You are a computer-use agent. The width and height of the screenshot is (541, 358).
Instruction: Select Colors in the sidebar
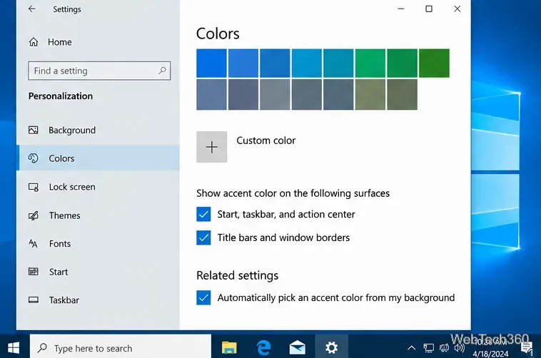(98, 158)
